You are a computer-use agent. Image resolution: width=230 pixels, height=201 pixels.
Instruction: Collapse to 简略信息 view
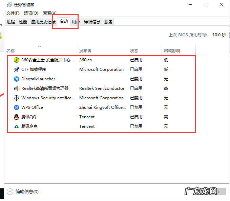click(23, 192)
